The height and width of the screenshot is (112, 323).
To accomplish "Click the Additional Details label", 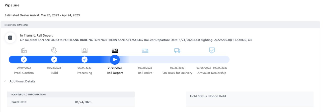I will click(x=22, y=81).
